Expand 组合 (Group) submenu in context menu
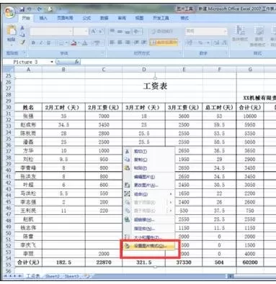The width and height of the screenshot is (276, 284). [x=149, y=194]
